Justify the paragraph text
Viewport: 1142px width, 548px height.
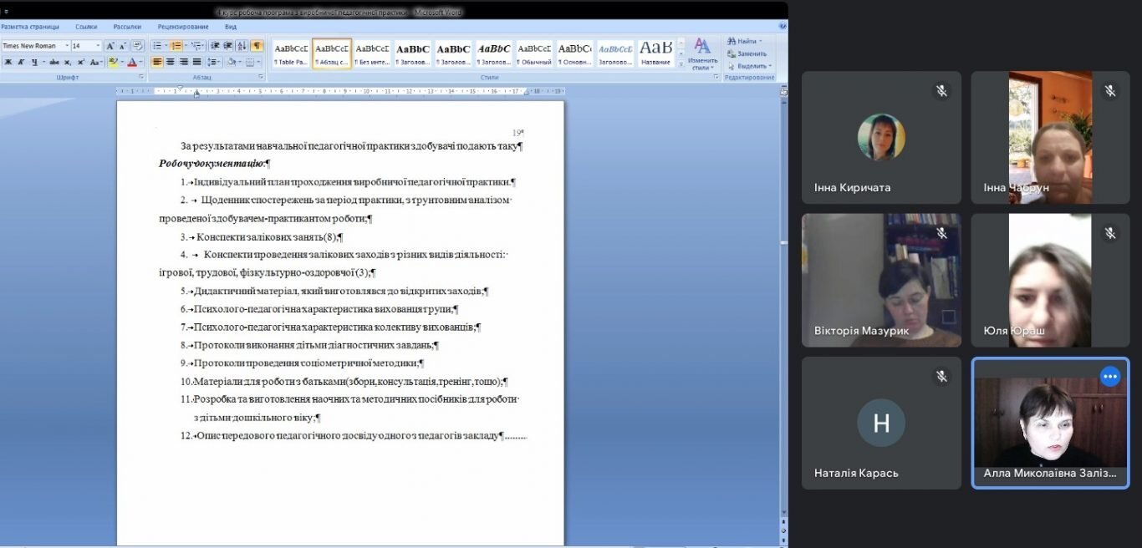click(196, 62)
